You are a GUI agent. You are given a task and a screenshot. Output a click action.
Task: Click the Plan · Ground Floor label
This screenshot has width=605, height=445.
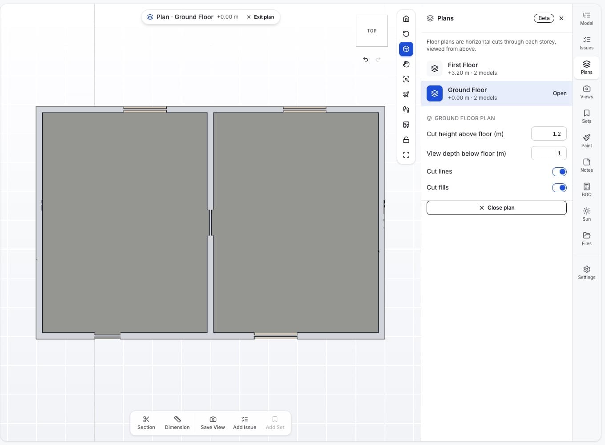click(185, 17)
